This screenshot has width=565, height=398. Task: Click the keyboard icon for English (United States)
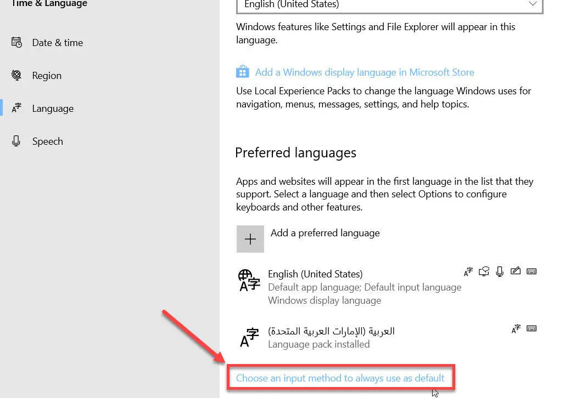(x=531, y=271)
